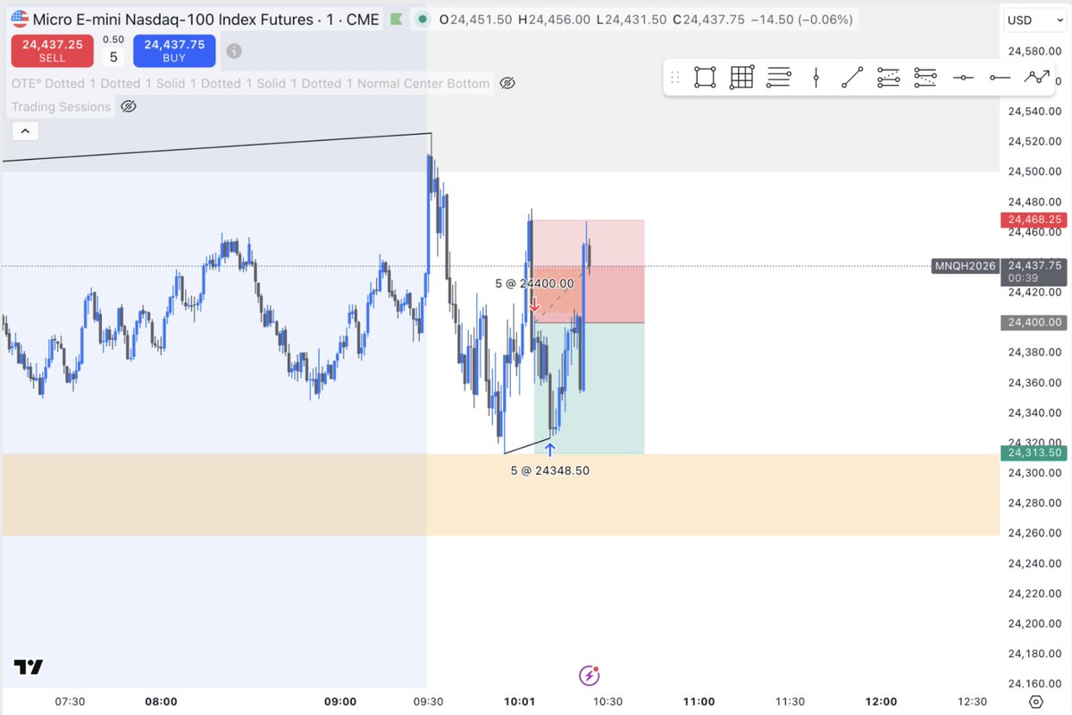This screenshot has width=1072, height=715.
Task: Toggle visibility of Trading Sessions indicator
Action: [x=128, y=106]
